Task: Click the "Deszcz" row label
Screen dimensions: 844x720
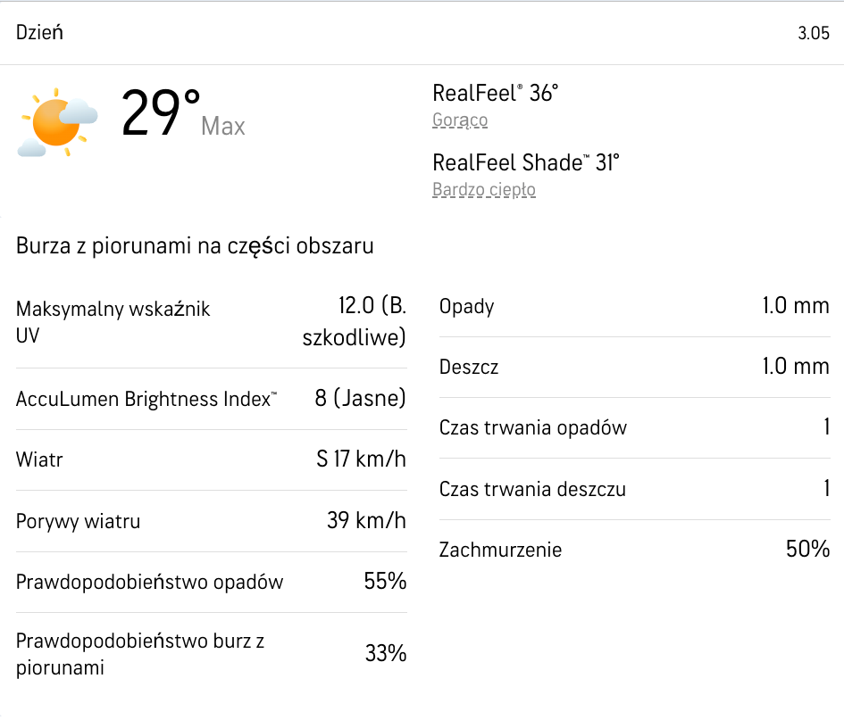Action: coord(469,368)
